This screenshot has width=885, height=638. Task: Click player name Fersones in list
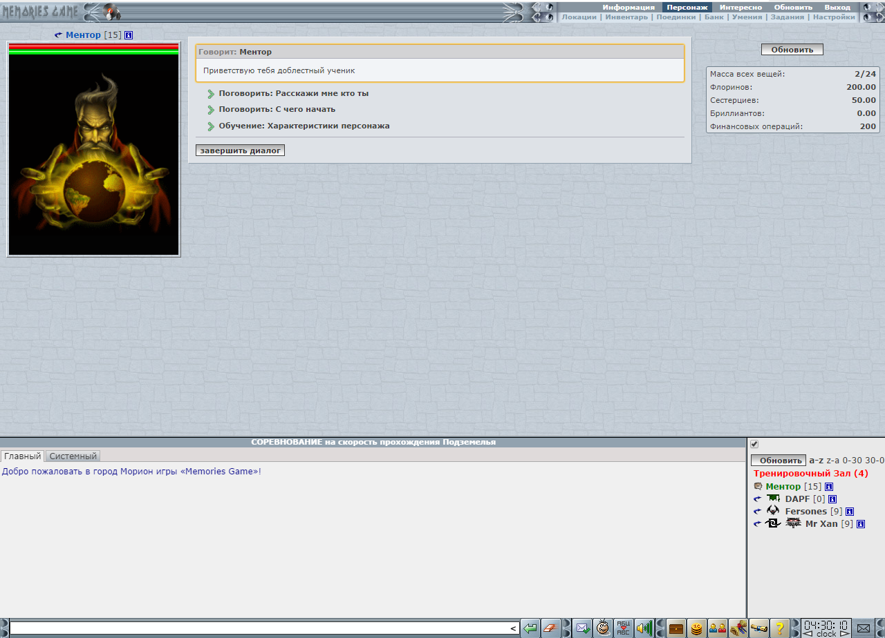805,512
